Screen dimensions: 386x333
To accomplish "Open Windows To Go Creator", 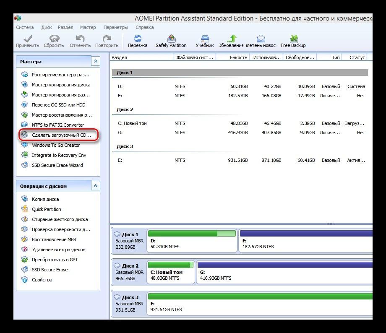I will click(x=51, y=145).
